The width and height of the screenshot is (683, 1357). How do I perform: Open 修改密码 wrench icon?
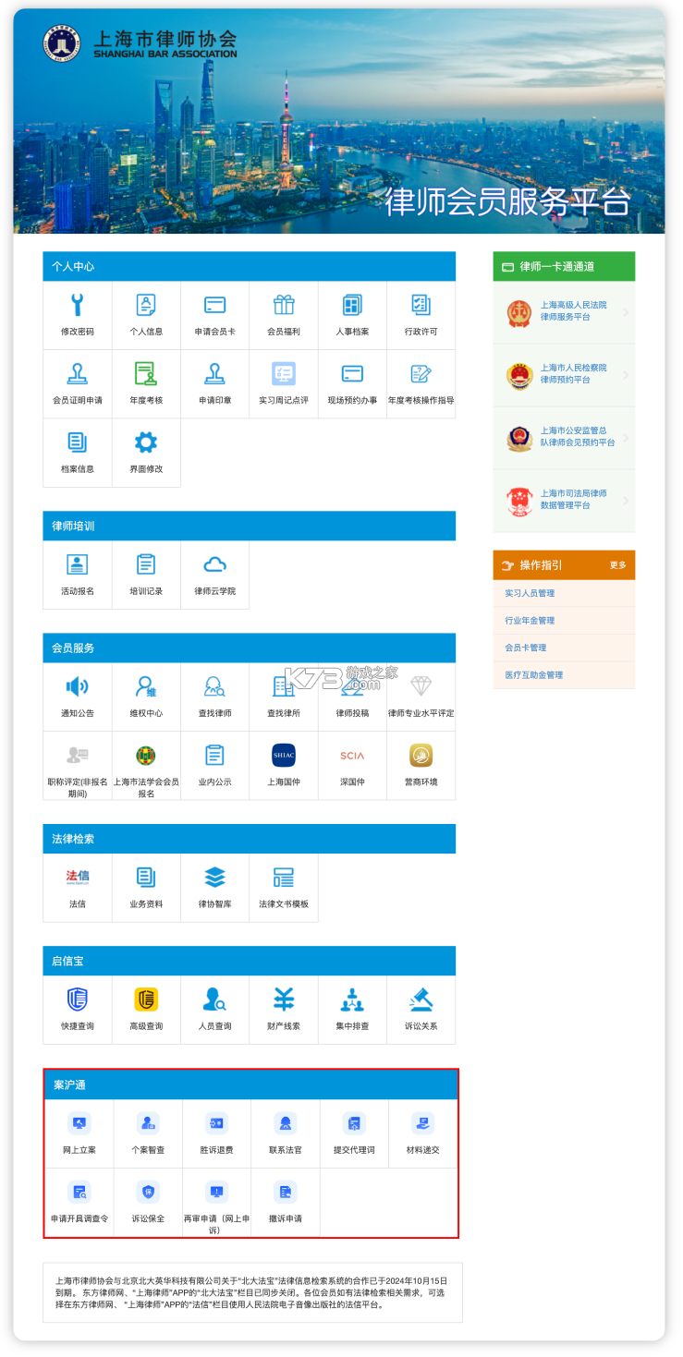(x=78, y=305)
